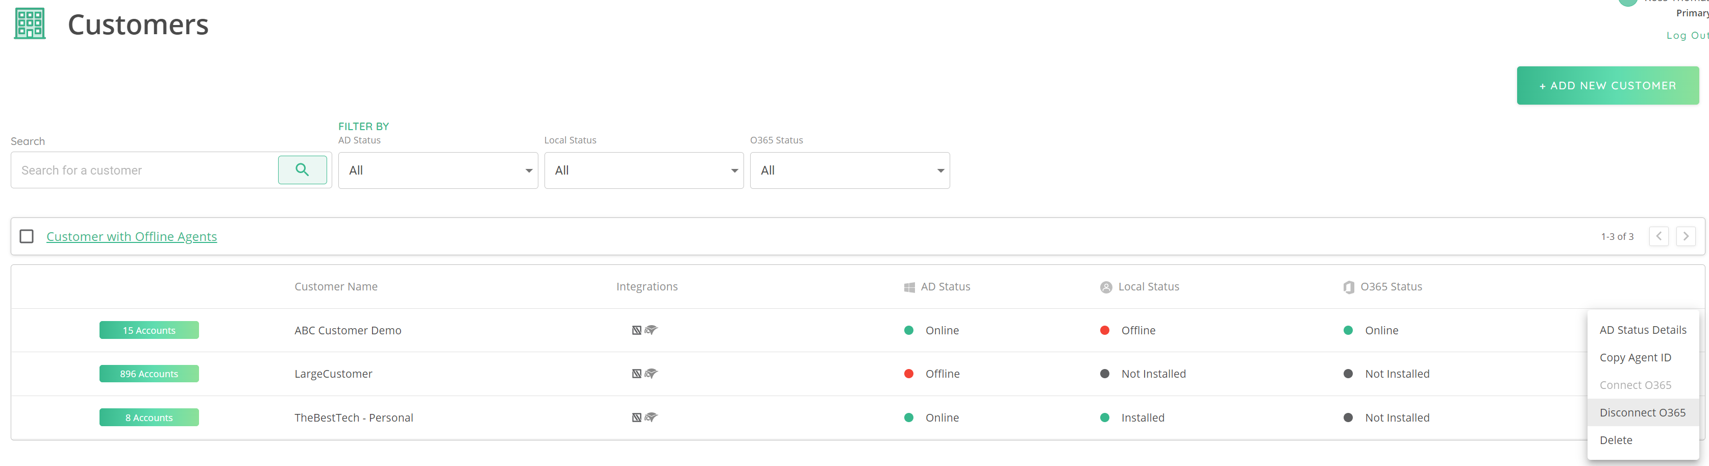
Task: Click the O365 Status column header text
Action: (x=1391, y=287)
